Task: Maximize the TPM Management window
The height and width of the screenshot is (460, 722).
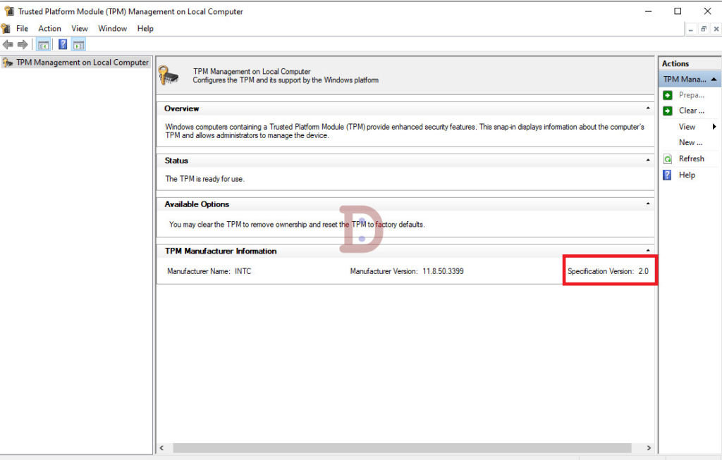Action: pyautogui.click(x=678, y=11)
